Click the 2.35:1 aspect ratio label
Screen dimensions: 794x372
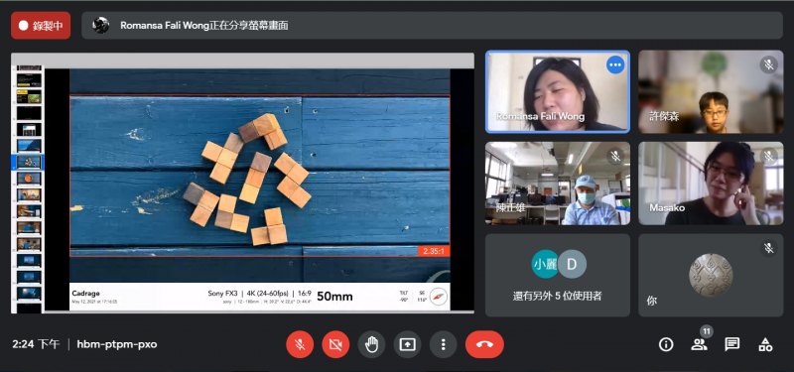(x=434, y=251)
